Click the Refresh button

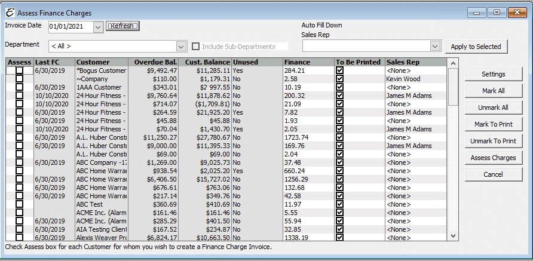[x=122, y=26]
